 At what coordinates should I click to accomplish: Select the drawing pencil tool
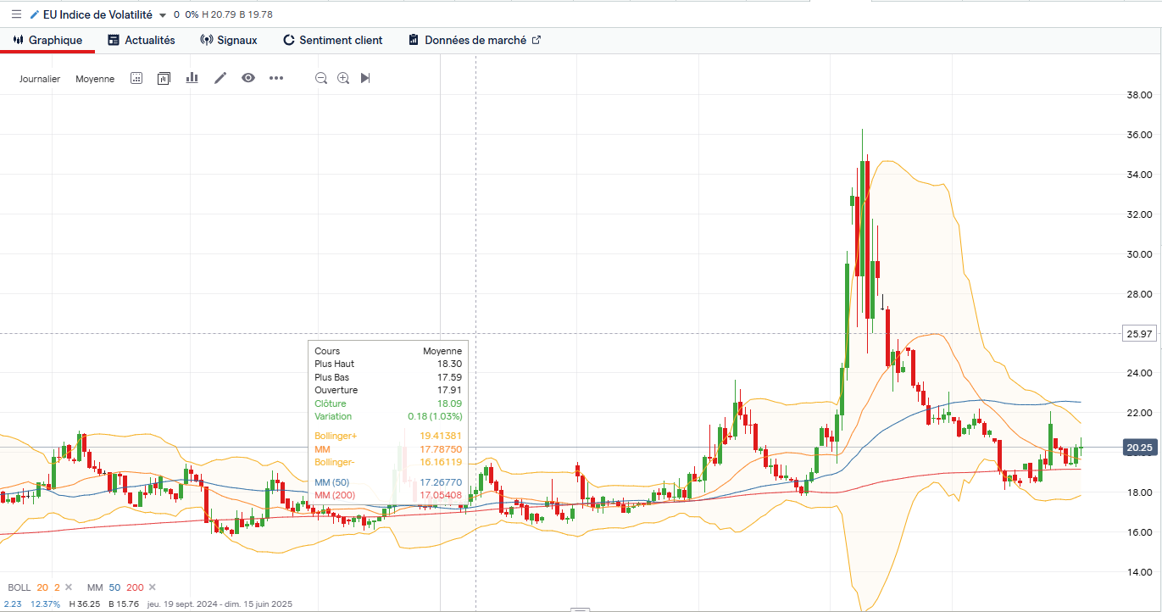pyautogui.click(x=220, y=78)
